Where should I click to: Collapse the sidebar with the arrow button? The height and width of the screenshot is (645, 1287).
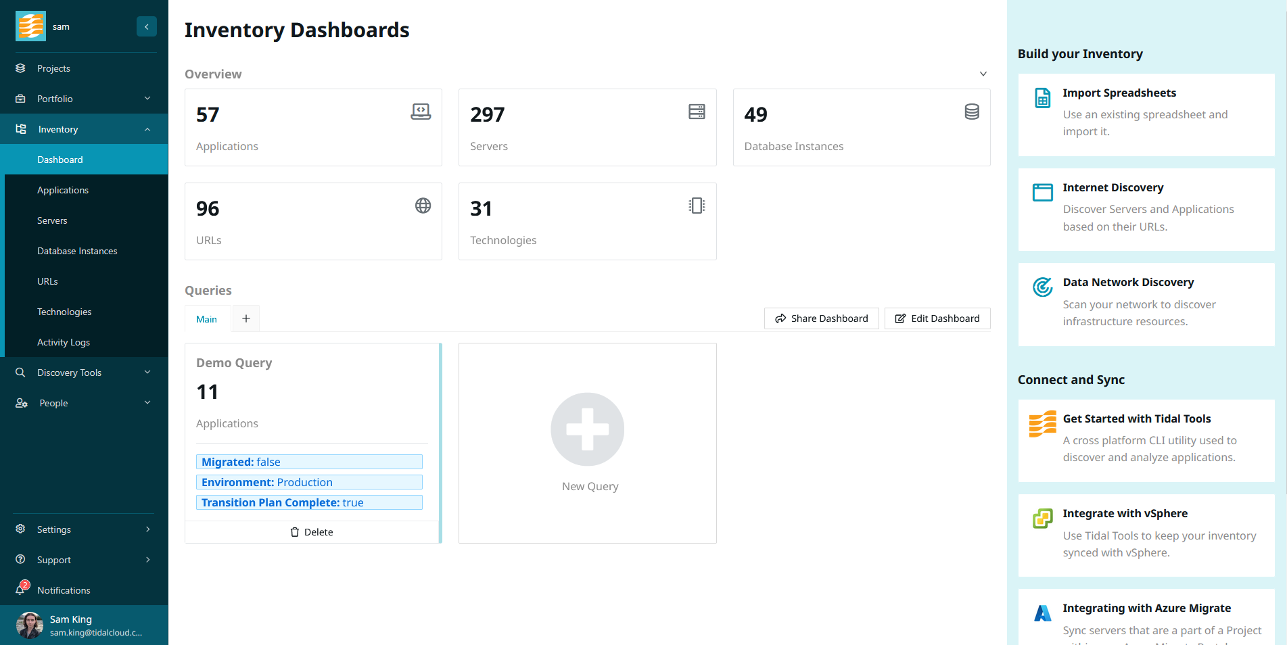tap(146, 26)
